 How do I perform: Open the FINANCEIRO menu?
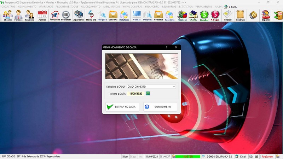tap(152, 7)
